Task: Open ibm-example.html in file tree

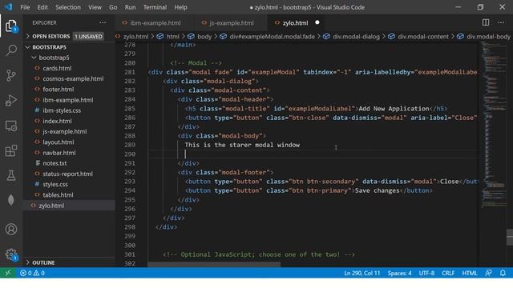Action: pyautogui.click(x=67, y=100)
